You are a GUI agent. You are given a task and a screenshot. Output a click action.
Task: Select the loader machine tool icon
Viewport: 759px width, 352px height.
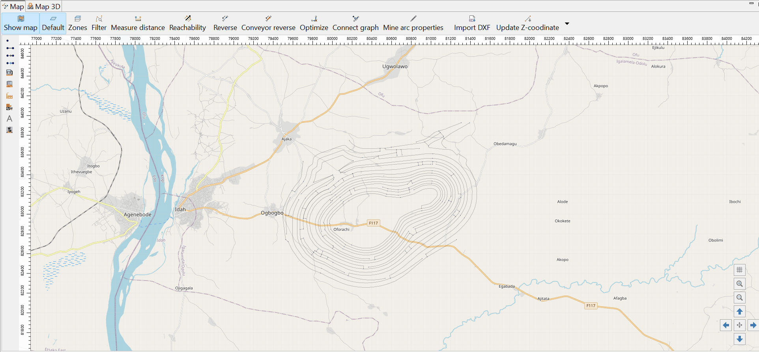click(x=9, y=130)
